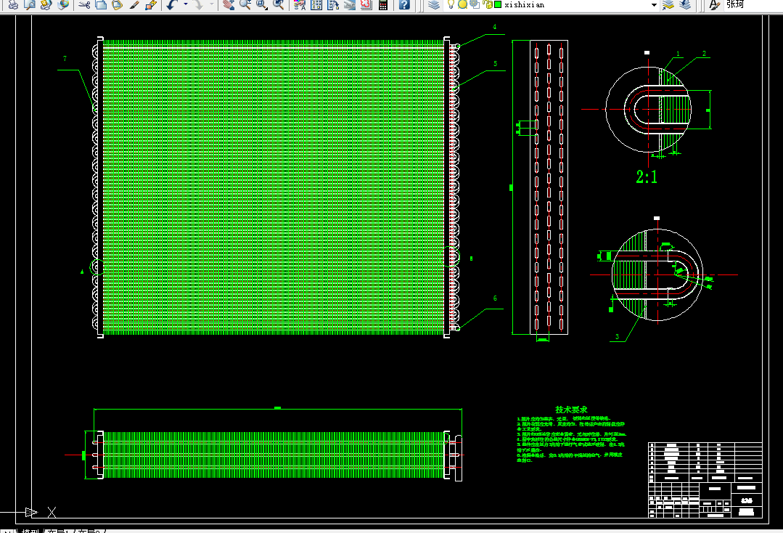The height and width of the screenshot is (533, 783).
Task: Activate the Pan hand tool
Action: click(x=229, y=4)
